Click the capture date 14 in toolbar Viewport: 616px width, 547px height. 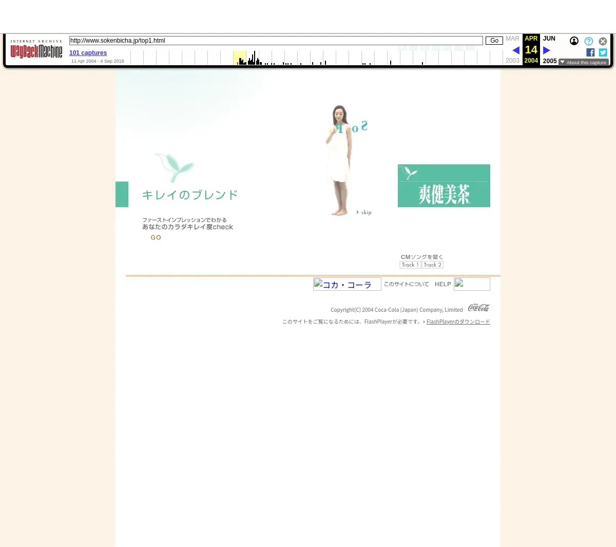coord(531,50)
